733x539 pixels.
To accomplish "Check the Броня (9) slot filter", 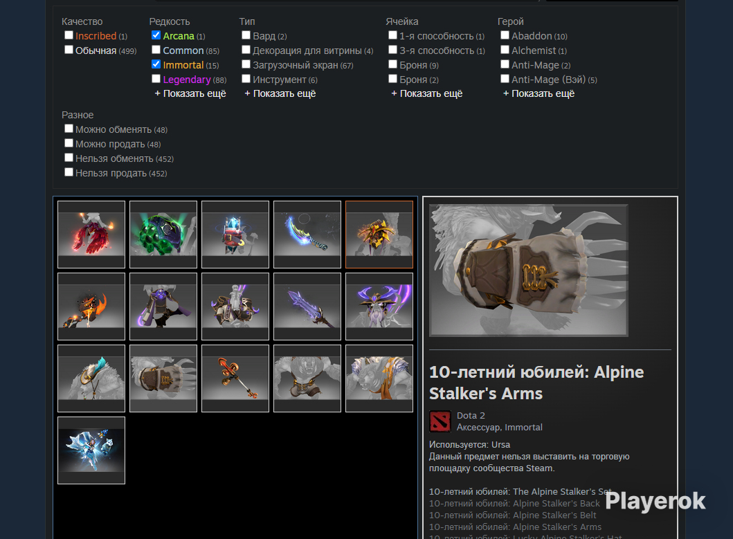I will pyautogui.click(x=392, y=64).
